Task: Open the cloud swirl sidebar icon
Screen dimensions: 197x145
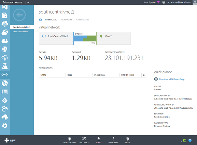Action: (x=5, y=58)
